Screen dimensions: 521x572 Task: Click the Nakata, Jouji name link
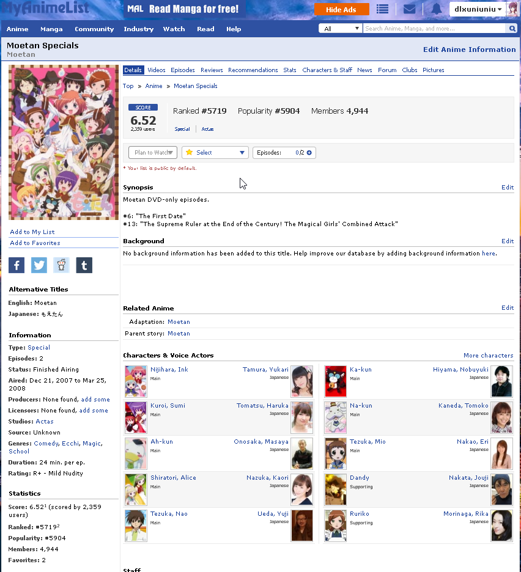(x=468, y=478)
